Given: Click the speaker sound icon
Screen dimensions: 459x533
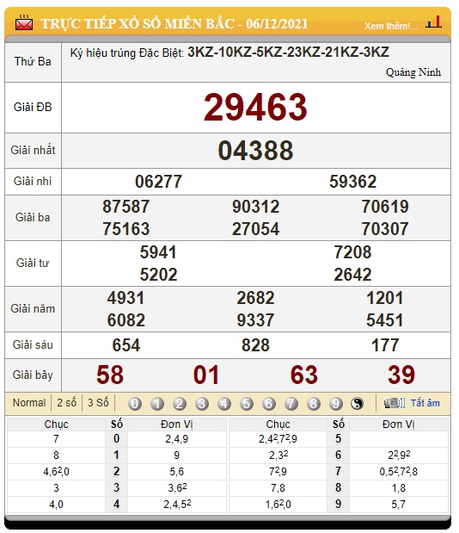Looking at the screenshot, I should tap(395, 404).
